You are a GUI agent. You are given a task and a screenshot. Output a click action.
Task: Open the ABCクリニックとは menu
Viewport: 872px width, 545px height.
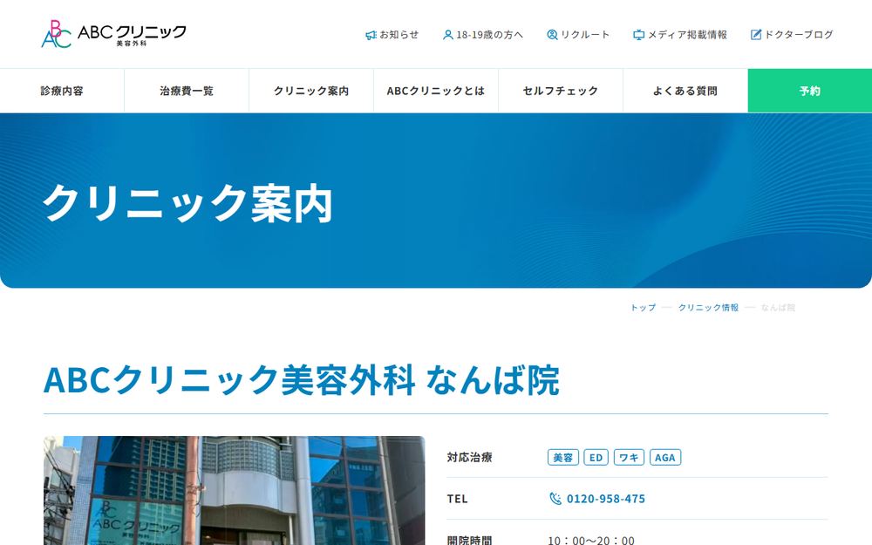tap(436, 91)
